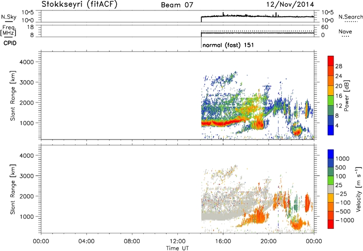Click the 25 label on velocity colorbar
Screen dimensions: 363x251
(338, 185)
